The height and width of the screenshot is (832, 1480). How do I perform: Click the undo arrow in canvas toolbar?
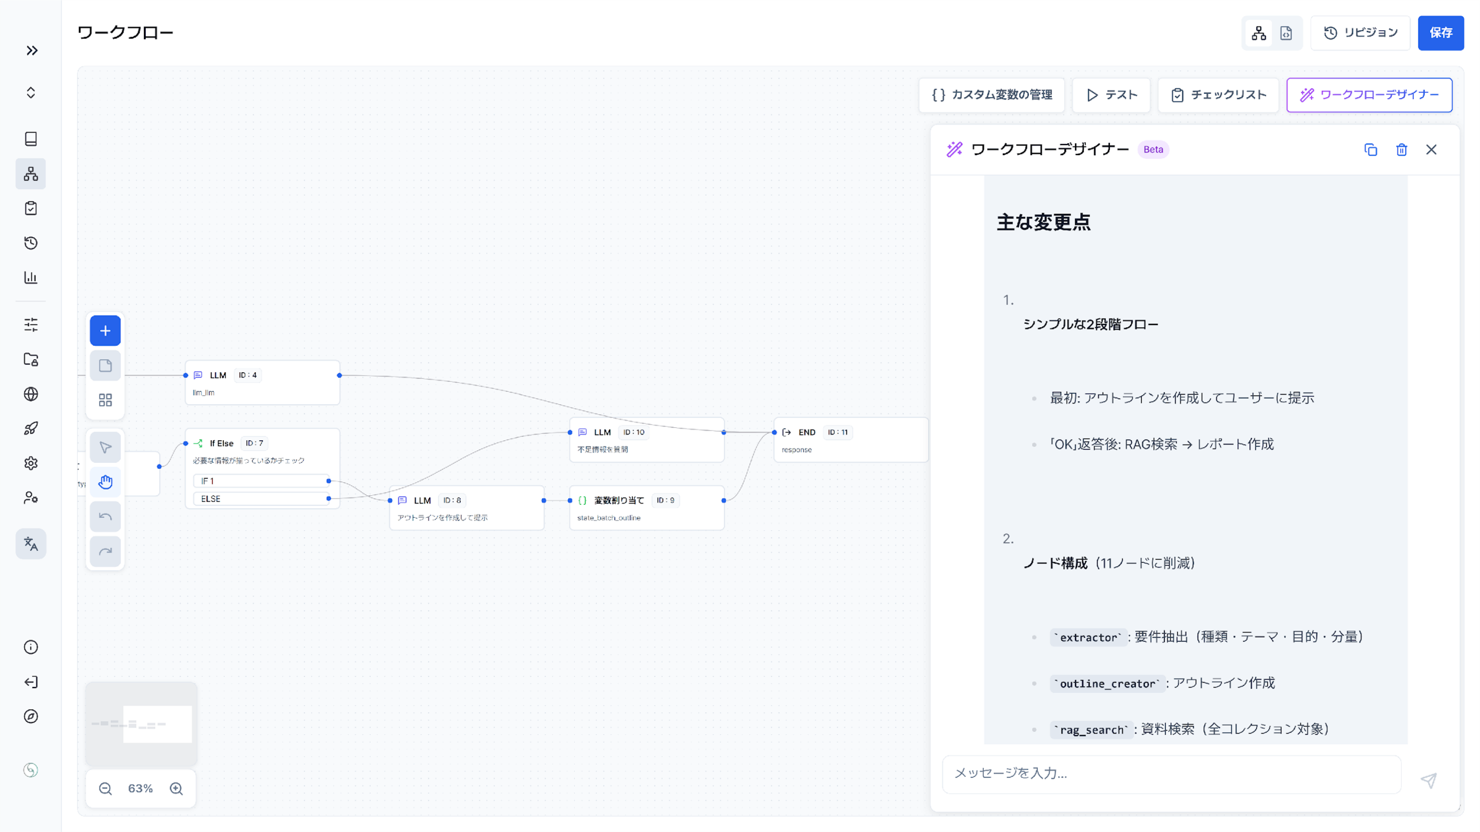105,517
